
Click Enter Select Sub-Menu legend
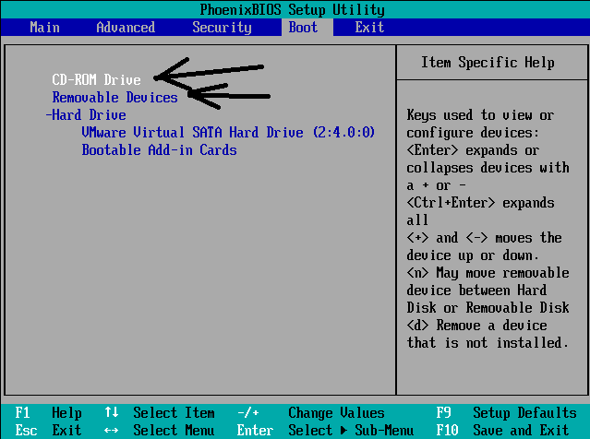[x=323, y=430]
